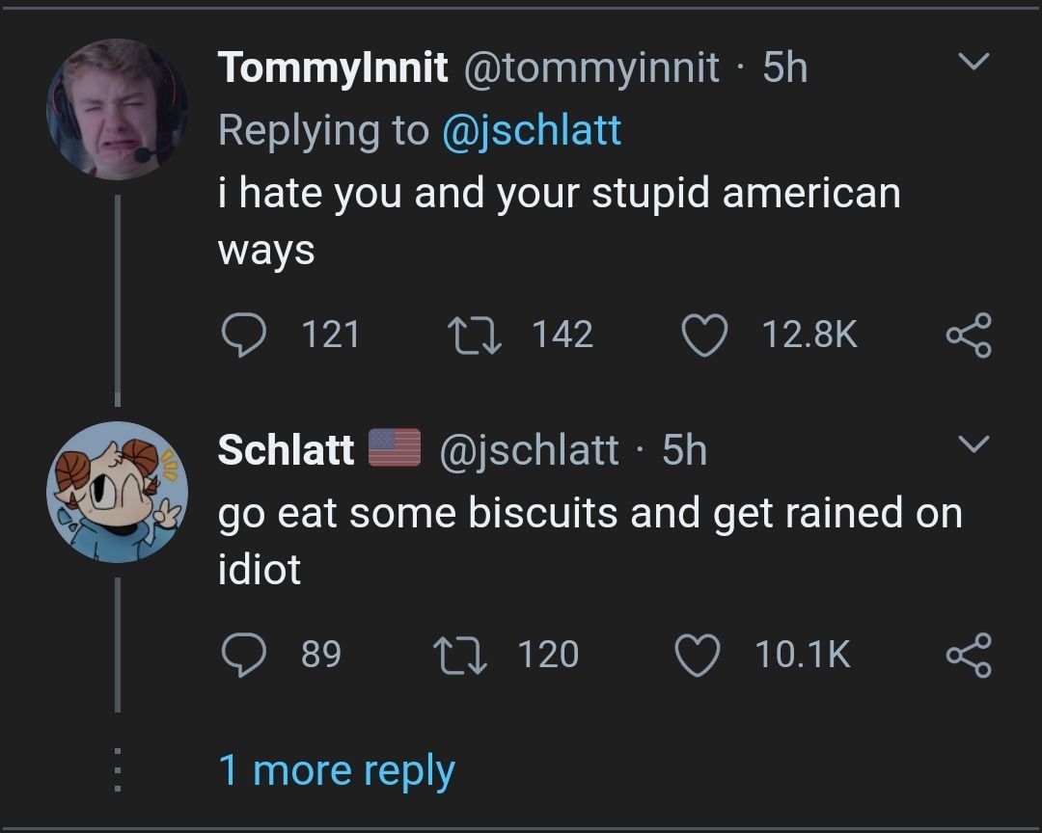Open Schlatt's "go eat some biscuits" tweet text
Viewport: 1042px width, 833px height.
pos(589,539)
